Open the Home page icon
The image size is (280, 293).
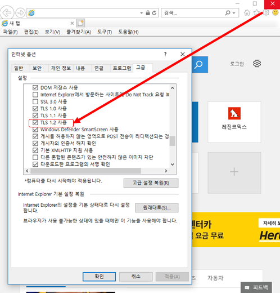[x=247, y=12]
